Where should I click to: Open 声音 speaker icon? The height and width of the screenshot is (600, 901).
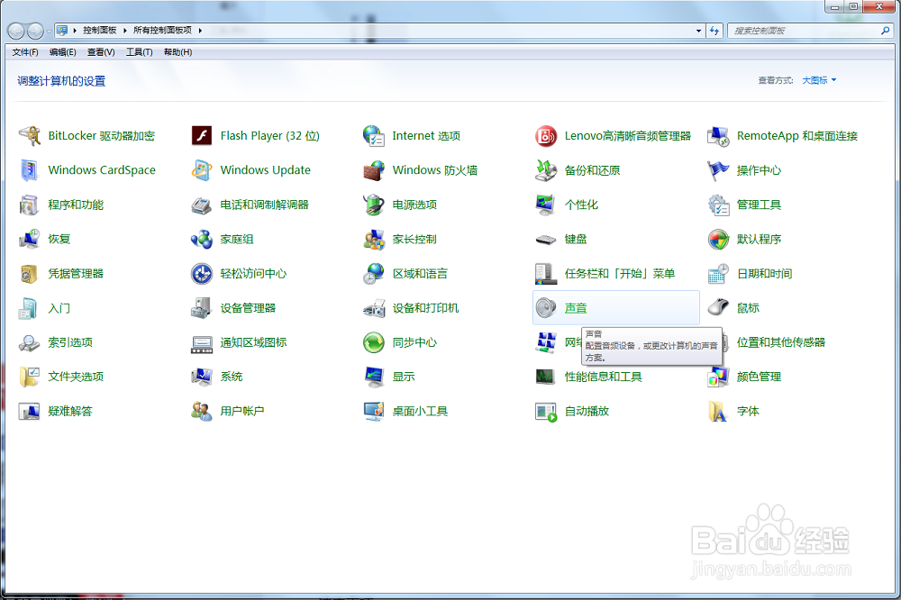pos(546,309)
